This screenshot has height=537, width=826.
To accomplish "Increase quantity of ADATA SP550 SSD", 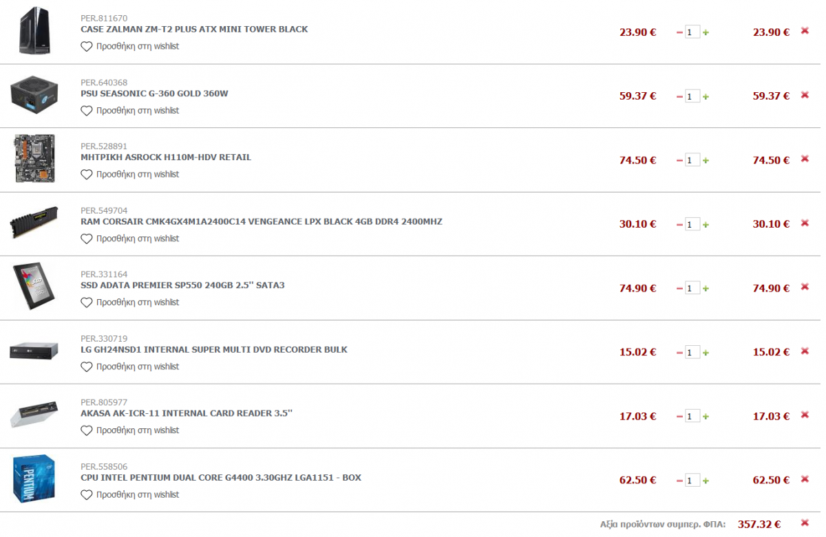I will tap(706, 289).
